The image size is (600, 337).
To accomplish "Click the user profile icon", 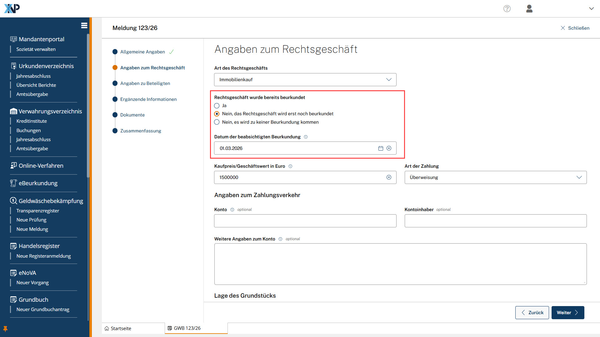I will pyautogui.click(x=529, y=9).
